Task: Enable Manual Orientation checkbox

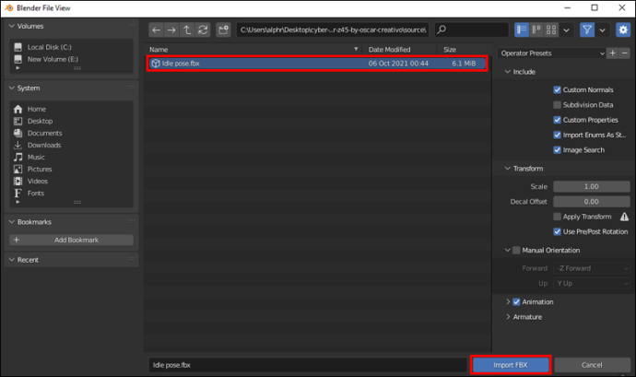Action: (x=516, y=251)
